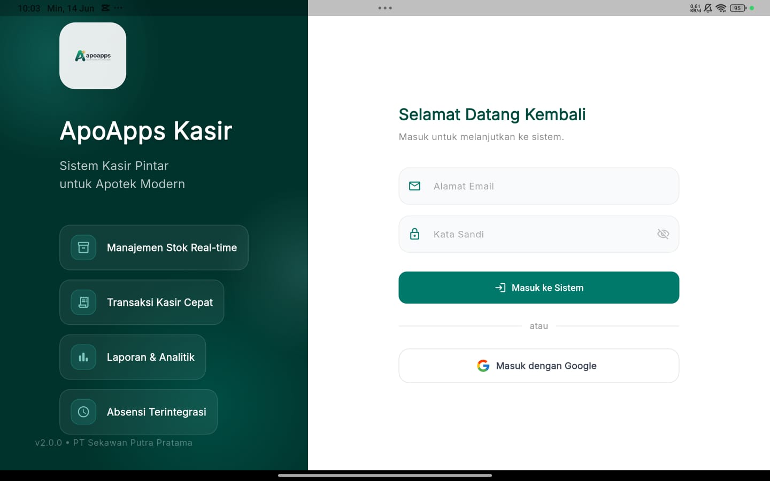This screenshot has height=481, width=770.
Task: Focus the Alamat Email input field
Action: [539, 186]
